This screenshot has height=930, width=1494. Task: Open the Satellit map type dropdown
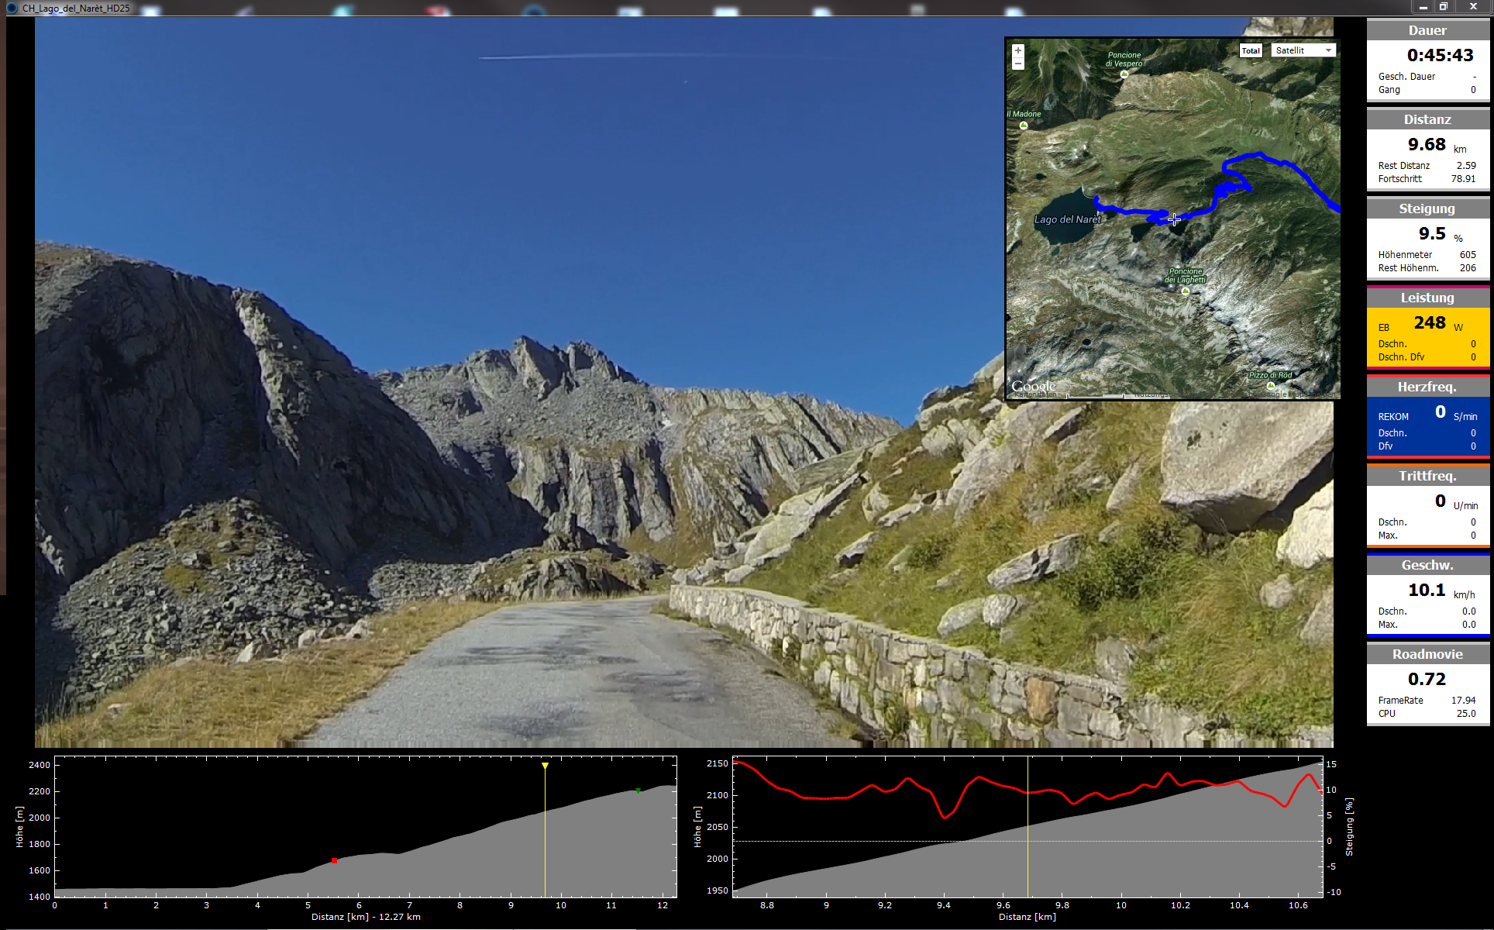[1303, 50]
